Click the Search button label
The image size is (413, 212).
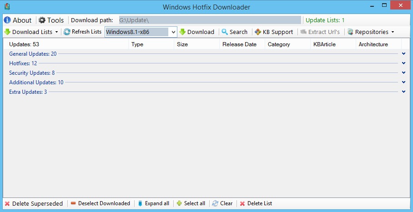click(238, 32)
